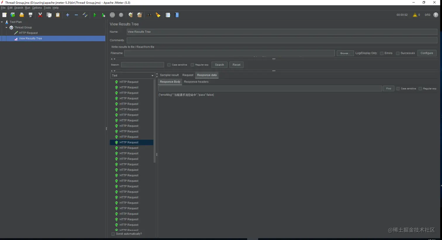Viewport: 442px width, 240px height.
Task: Click the results list vertical scrollbar
Action: coord(155,121)
